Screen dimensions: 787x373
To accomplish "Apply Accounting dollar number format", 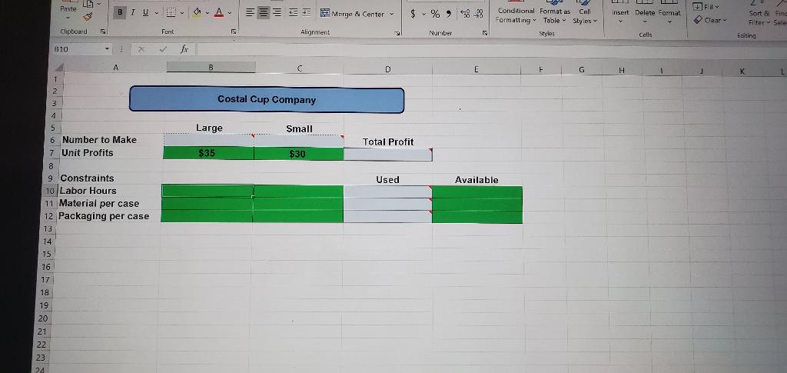I will pos(413,15).
